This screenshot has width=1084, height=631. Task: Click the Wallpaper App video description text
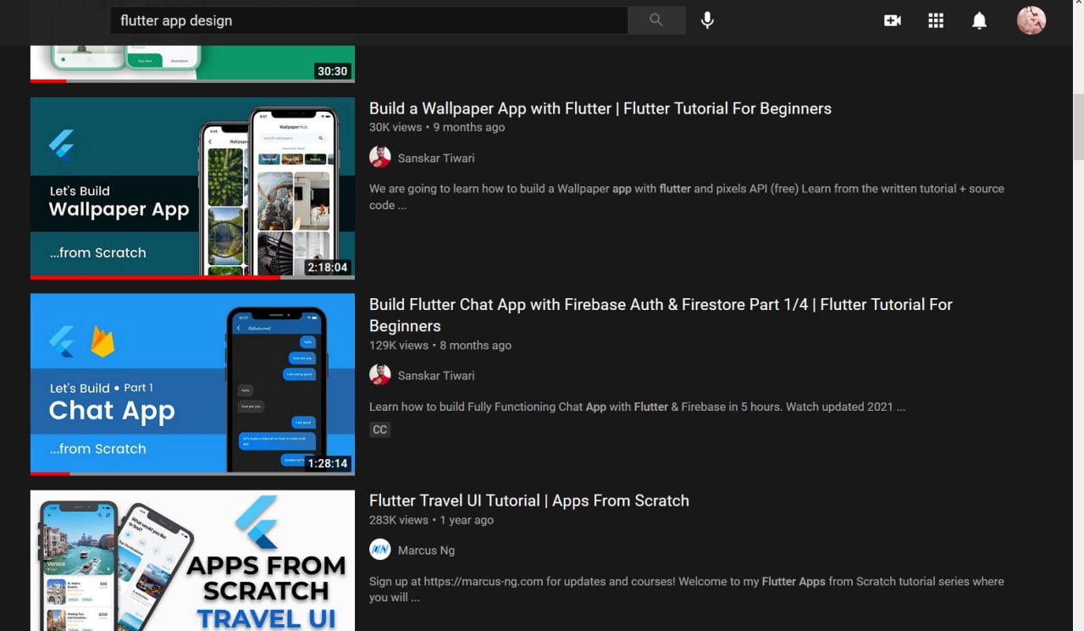pyautogui.click(x=687, y=196)
